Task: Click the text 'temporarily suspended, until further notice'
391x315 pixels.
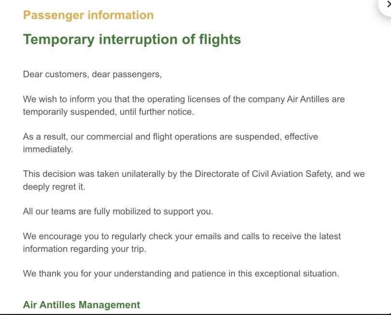Action: [108, 111]
